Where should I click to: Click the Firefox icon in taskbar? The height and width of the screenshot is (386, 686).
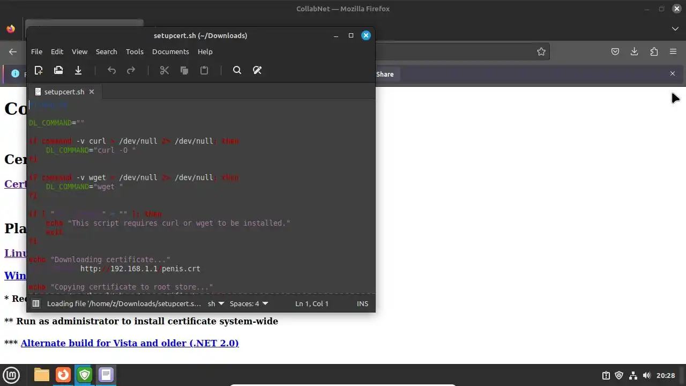(63, 375)
